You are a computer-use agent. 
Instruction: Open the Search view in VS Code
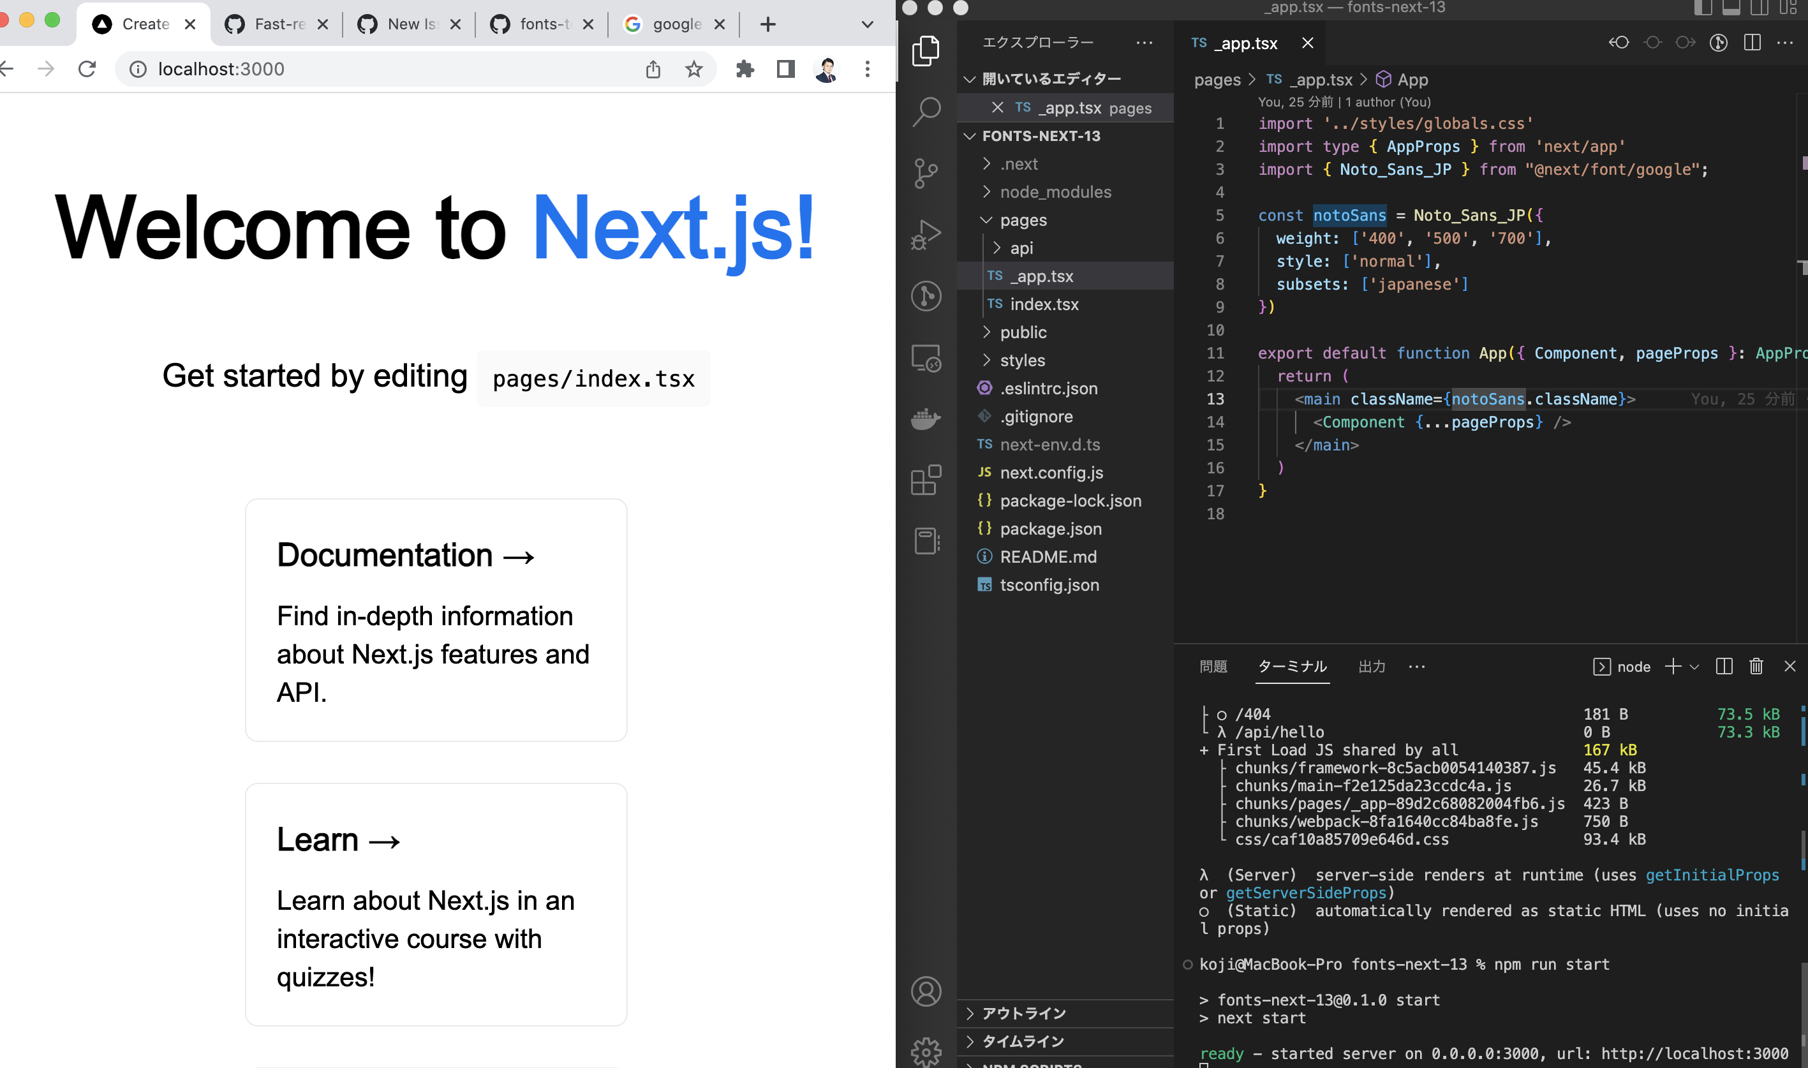(927, 113)
